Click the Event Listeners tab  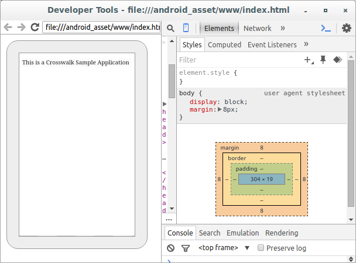(272, 44)
